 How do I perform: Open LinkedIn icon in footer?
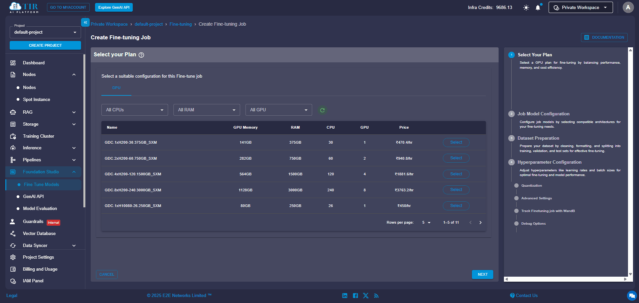(345, 296)
